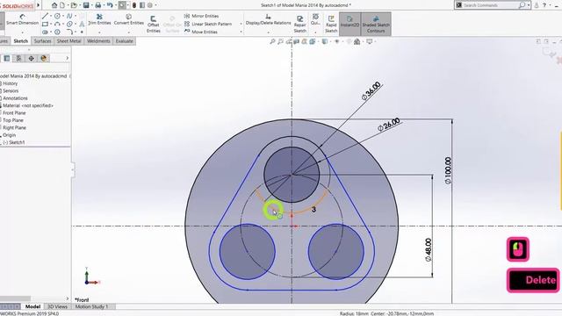
Task: Click the Rebuild traffic light icon
Action: click(x=134, y=5)
